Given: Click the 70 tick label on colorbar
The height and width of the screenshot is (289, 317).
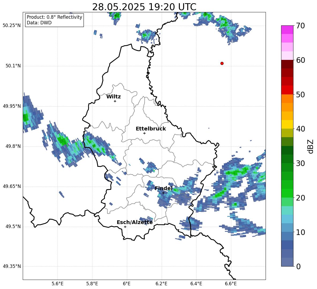Looking at the screenshot, I should click(x=300, y=26).
